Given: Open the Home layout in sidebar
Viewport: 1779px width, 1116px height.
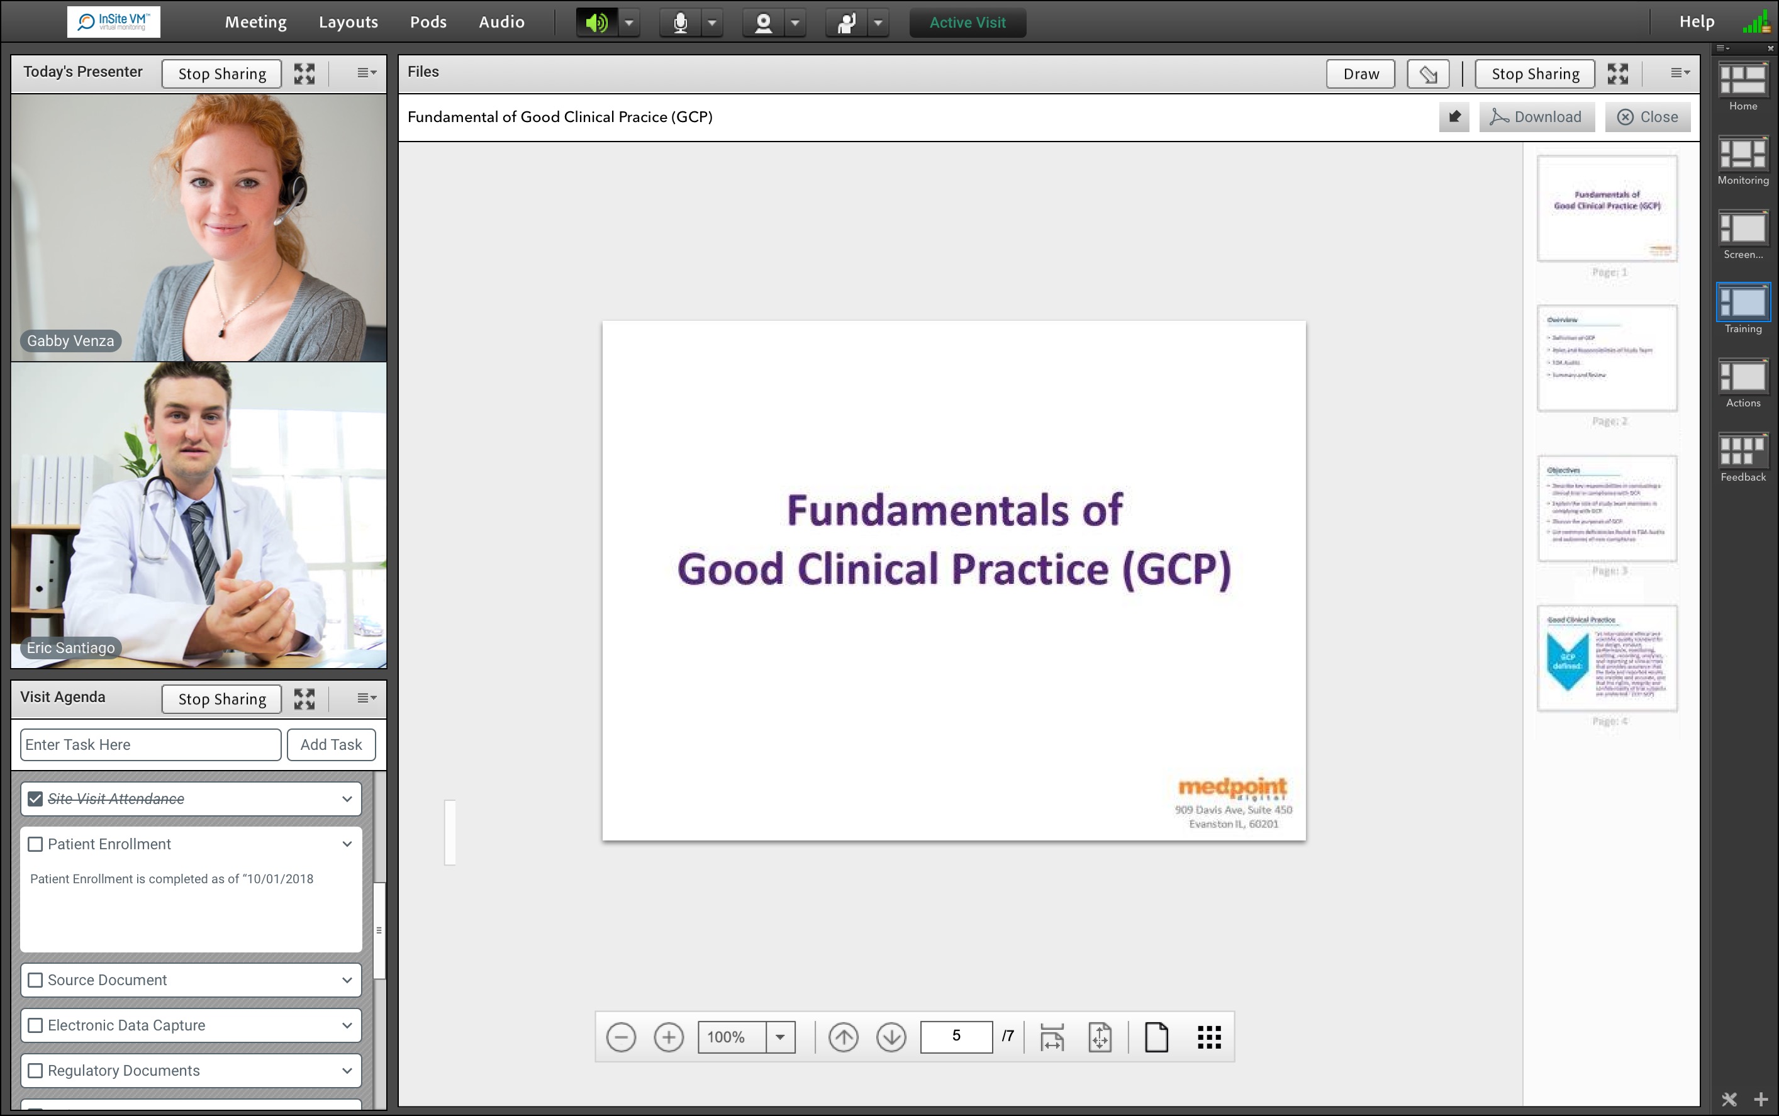Looking at the screenshot, I should (1743, 80).
